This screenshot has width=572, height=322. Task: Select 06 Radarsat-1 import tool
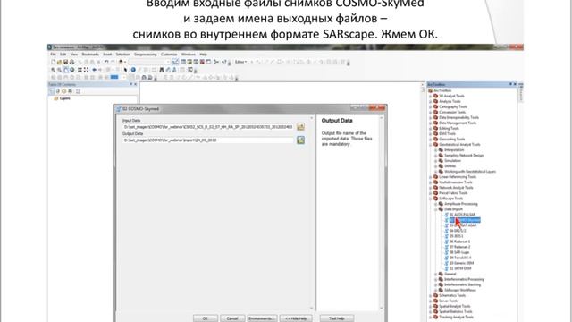[459, 241]
